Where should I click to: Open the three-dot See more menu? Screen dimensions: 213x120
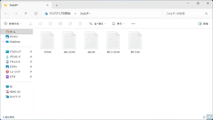pos(133,24)
